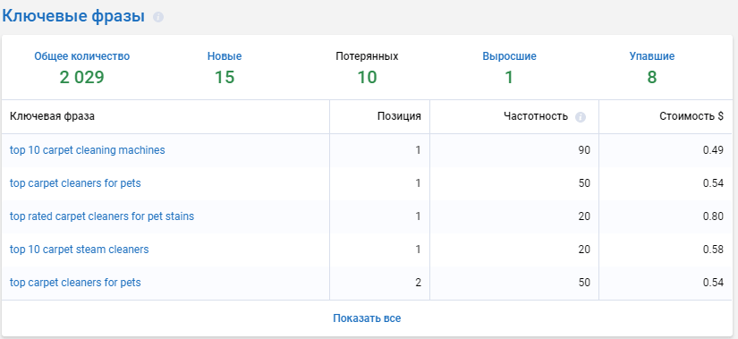Open top carpet cleaners for pets at position 2
Viewport: 738px width, 339px height.
pos(75,283)
